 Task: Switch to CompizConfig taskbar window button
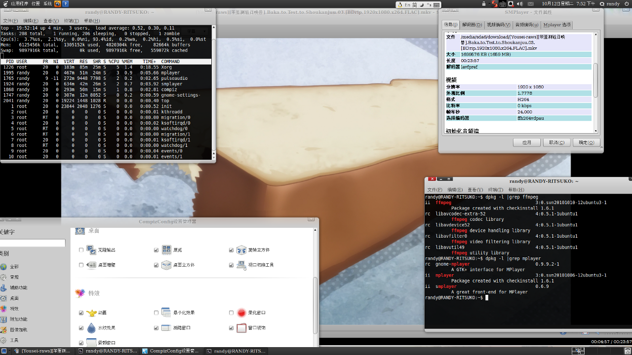[171, 351]
